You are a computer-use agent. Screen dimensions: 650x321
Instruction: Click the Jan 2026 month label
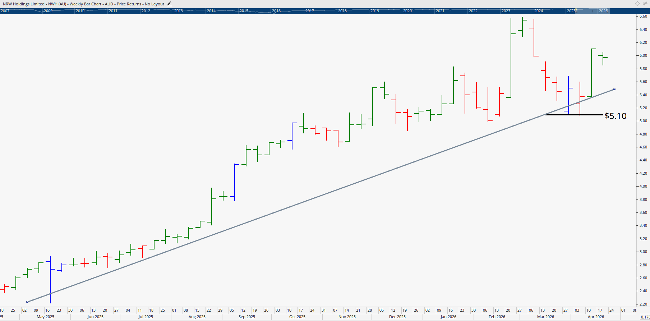(448, 317)
